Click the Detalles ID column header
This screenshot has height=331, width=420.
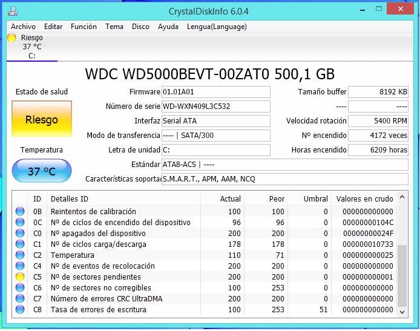point(123,198)
